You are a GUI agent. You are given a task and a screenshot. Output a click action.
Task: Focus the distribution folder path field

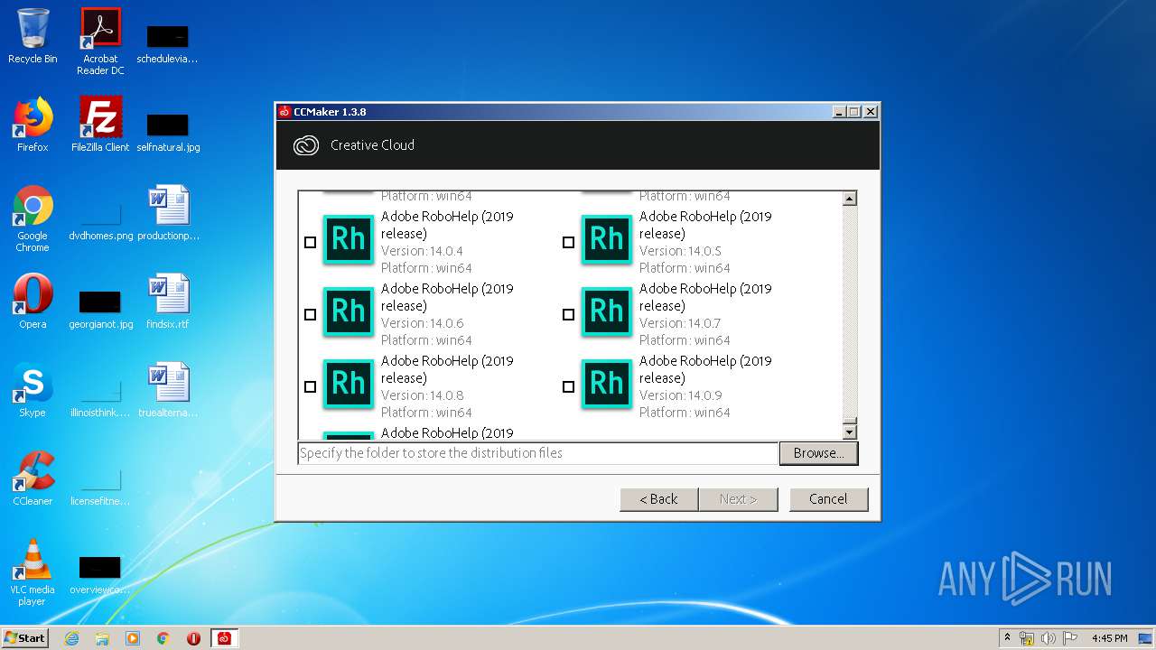(537, 453)
